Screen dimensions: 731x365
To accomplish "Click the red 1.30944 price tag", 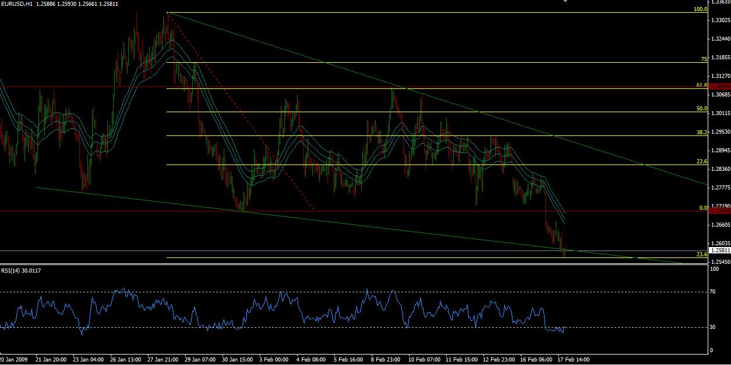I will click(719, 86).
